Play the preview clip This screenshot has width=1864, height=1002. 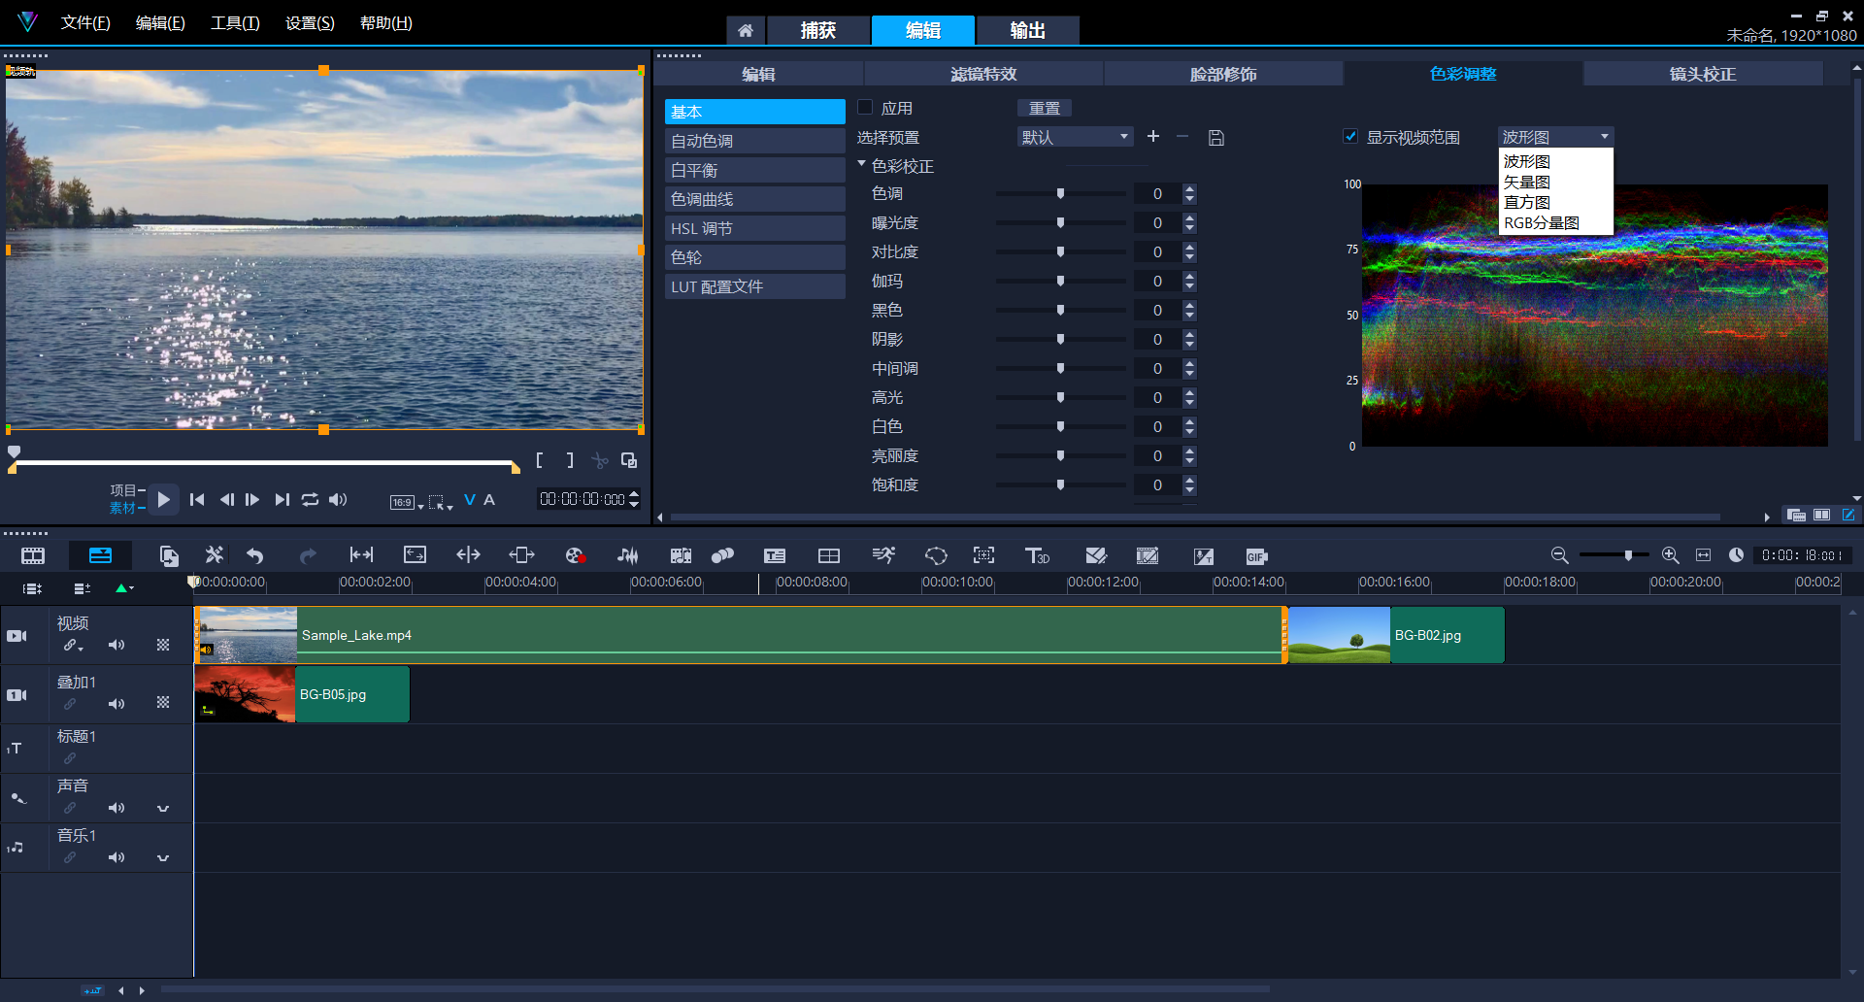[x=163, y=499]
